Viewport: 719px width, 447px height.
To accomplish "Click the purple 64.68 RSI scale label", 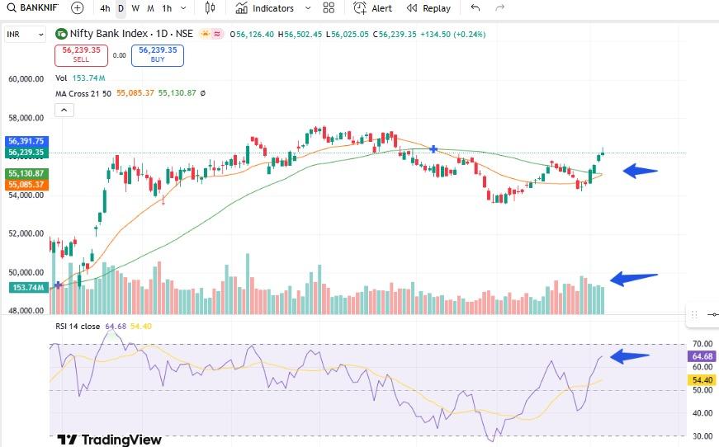I will 702,356.
